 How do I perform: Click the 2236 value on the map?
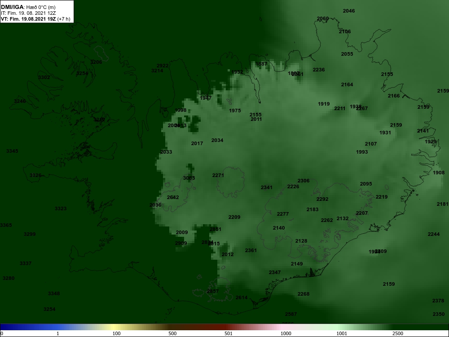point(319,70)
